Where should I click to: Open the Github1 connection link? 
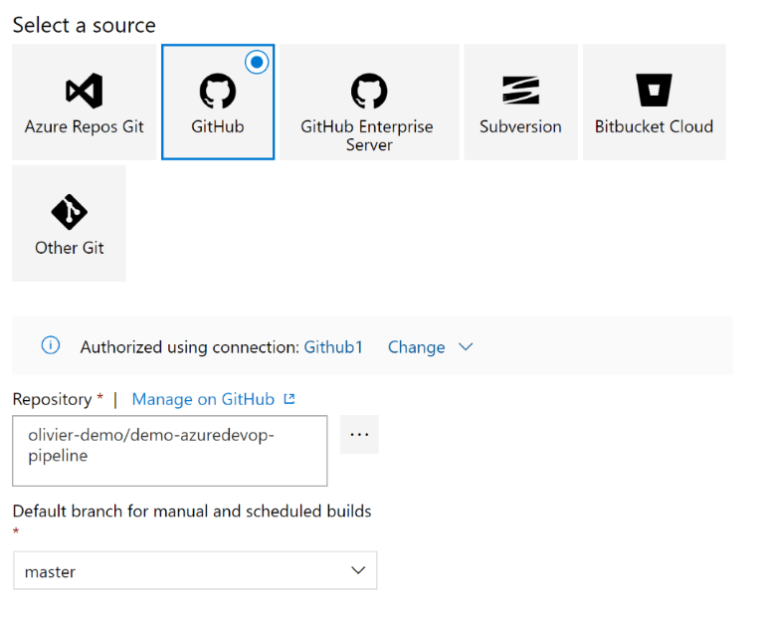click(x=333, y=347)
